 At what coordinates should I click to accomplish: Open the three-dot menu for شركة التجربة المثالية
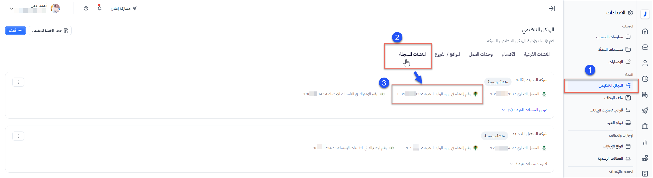18,82
